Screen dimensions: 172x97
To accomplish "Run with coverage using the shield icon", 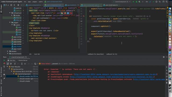I will point(139,2).
